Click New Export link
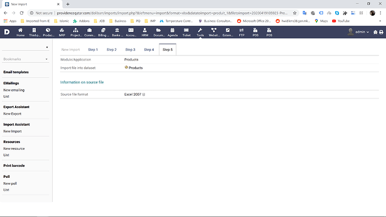 click(x=12, y=114)
